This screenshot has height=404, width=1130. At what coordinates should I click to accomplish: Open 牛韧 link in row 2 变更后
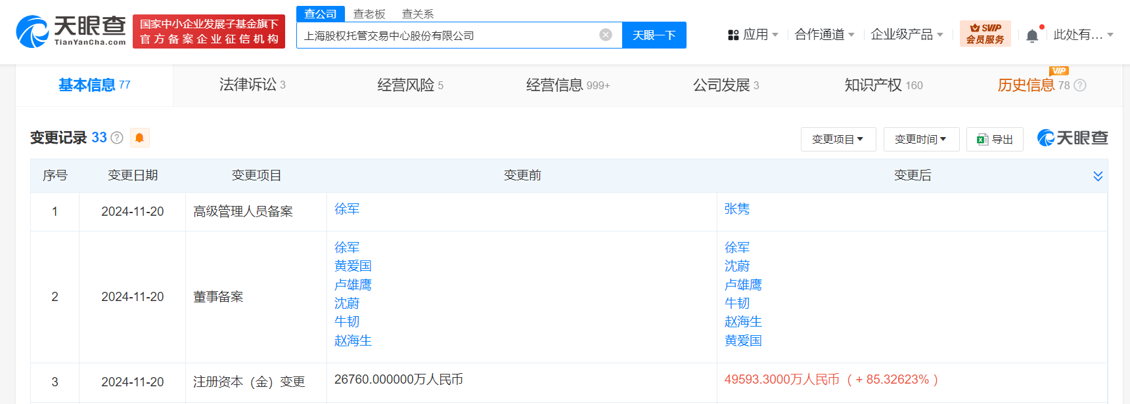point(737,303)
